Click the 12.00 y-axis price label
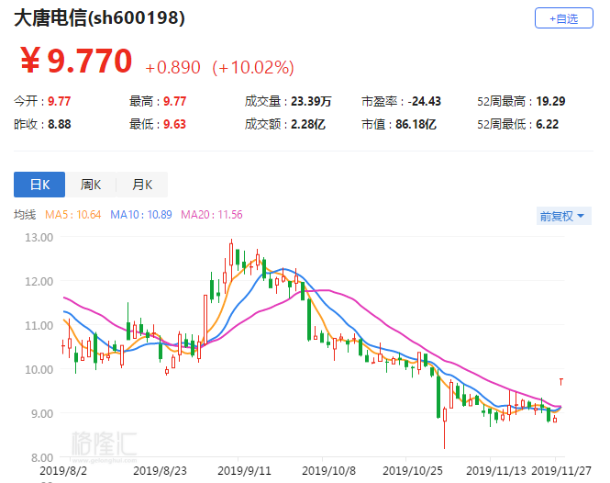This screenshot has width=610, height=483. [x=39, y=281]
